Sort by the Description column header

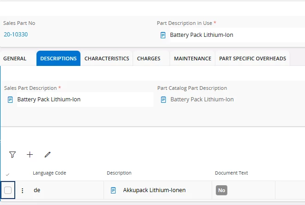119,173
